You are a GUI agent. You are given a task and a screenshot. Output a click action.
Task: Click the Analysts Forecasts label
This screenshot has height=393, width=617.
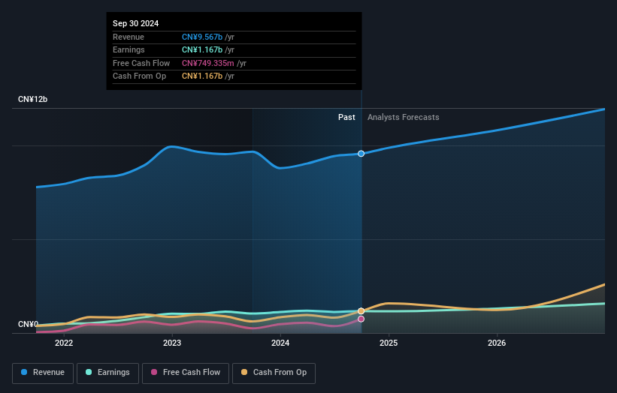(x=404, y=118)
